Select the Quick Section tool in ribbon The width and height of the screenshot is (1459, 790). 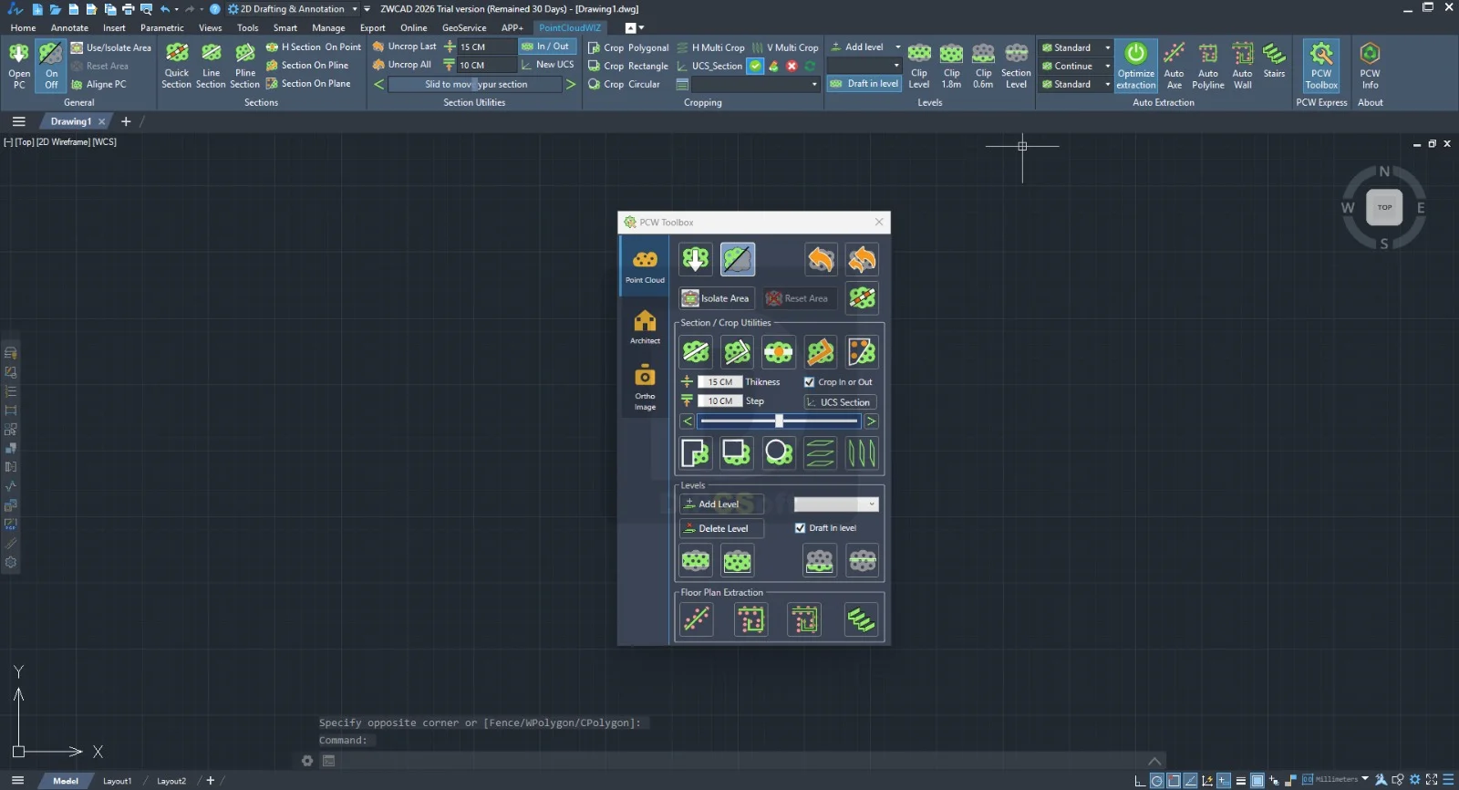pyautogui.click(x=177, y=66)
